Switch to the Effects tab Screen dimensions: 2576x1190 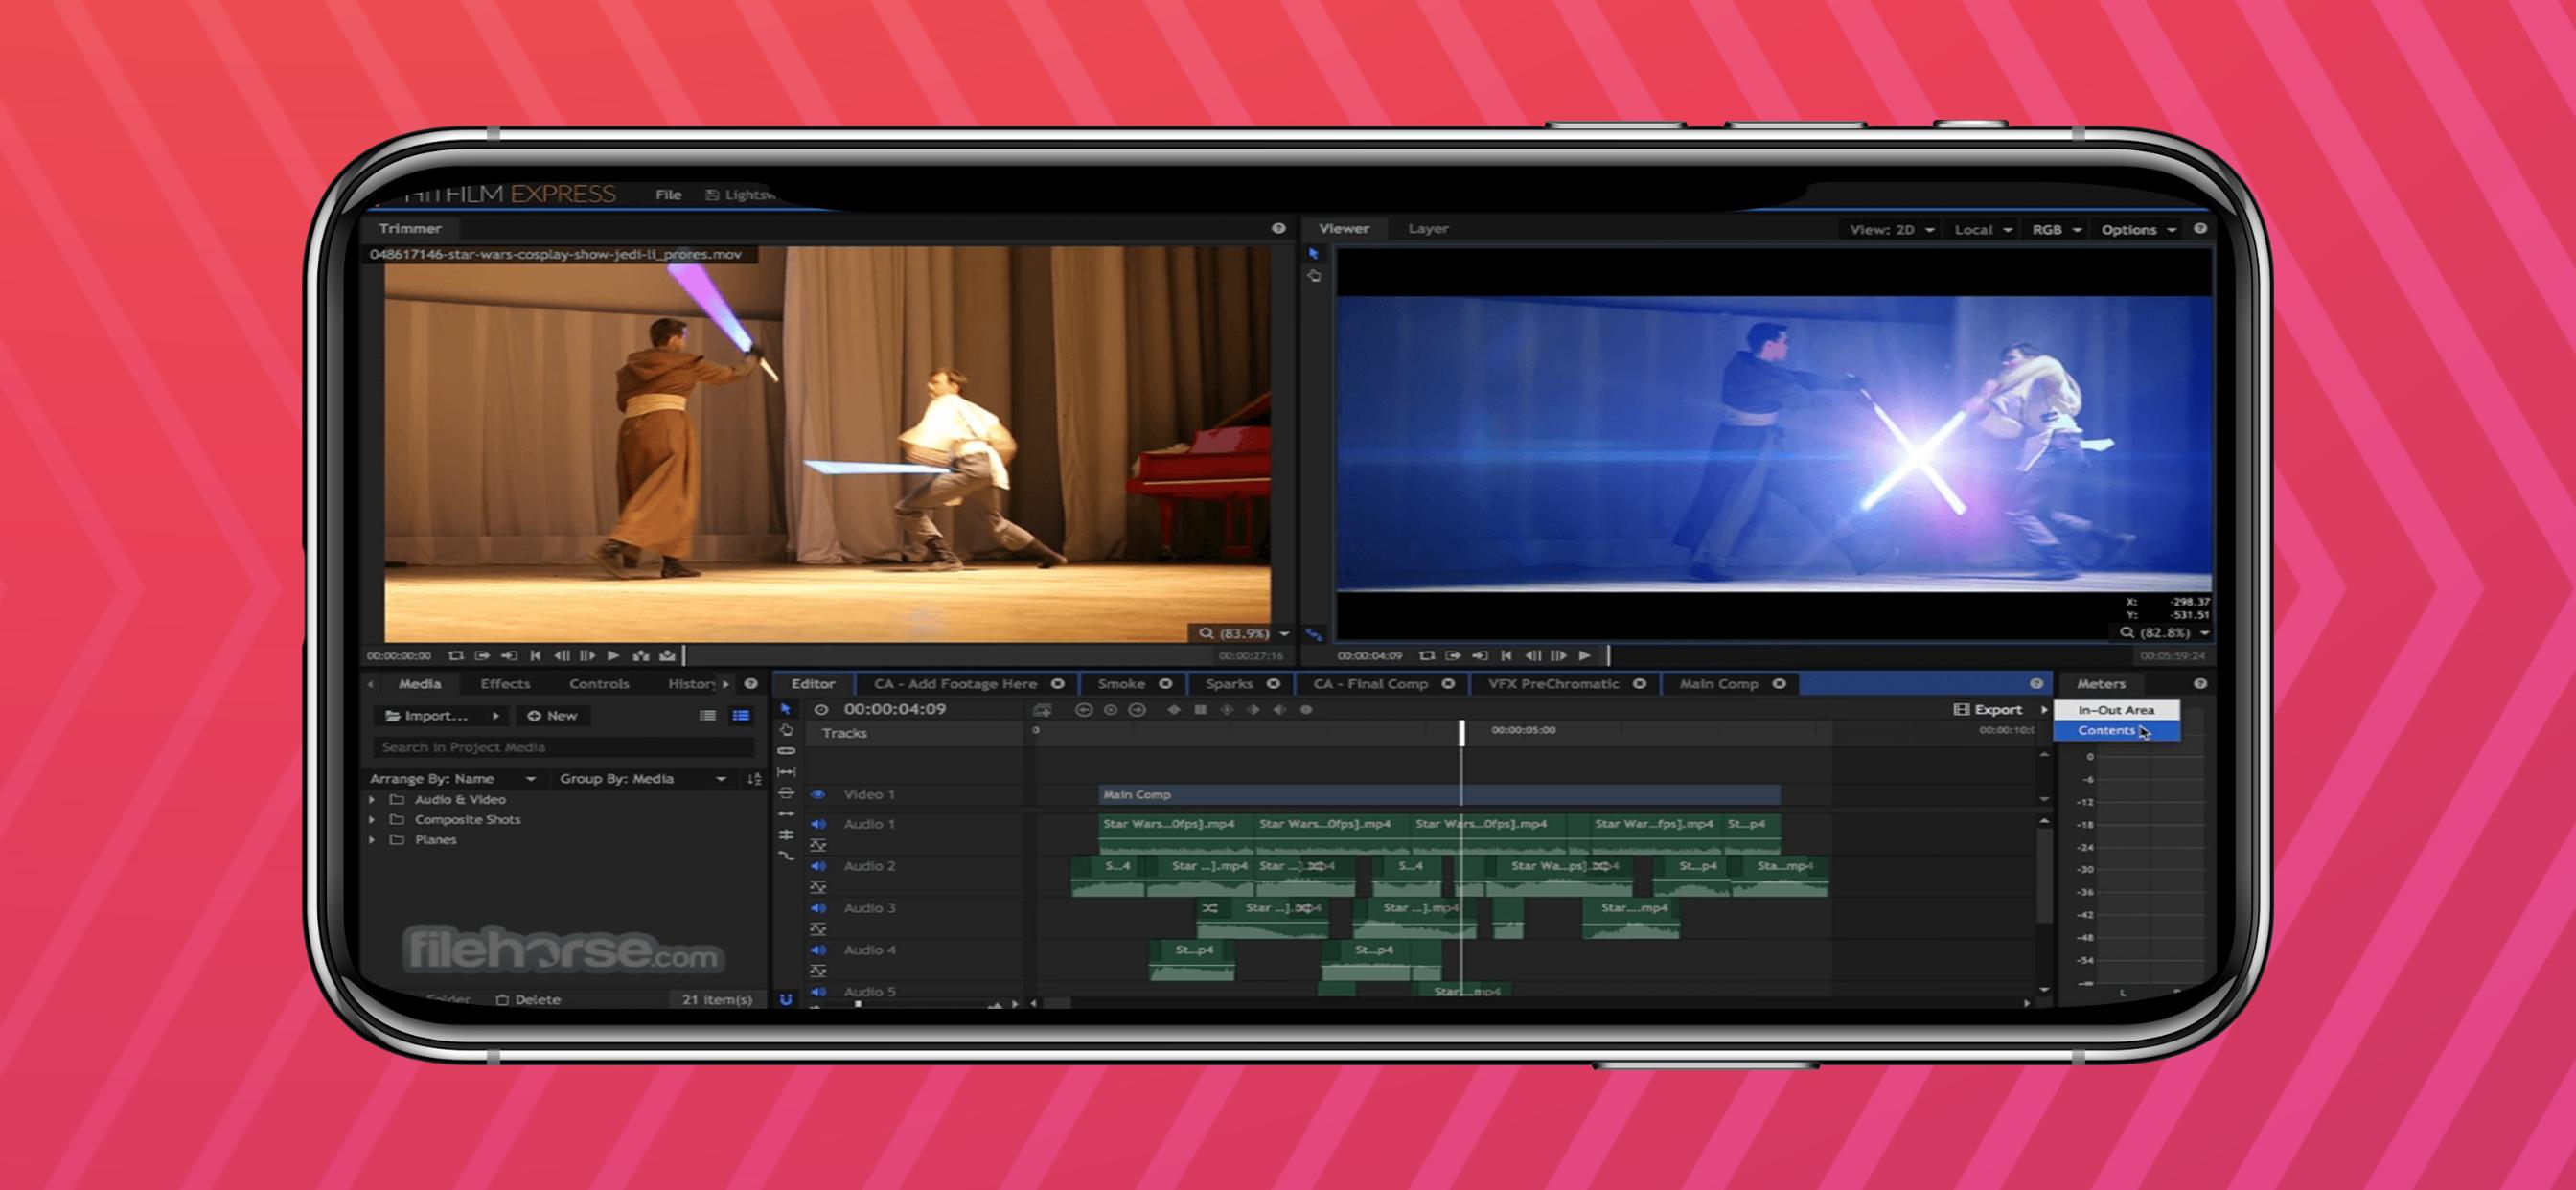pyautogui.click(x=505, y=684)
